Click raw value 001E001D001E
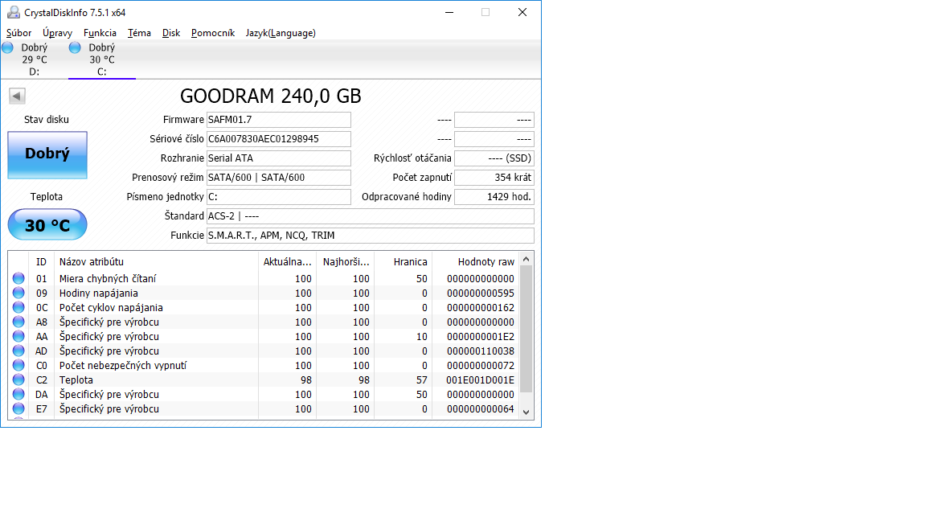 click(480, 379)
